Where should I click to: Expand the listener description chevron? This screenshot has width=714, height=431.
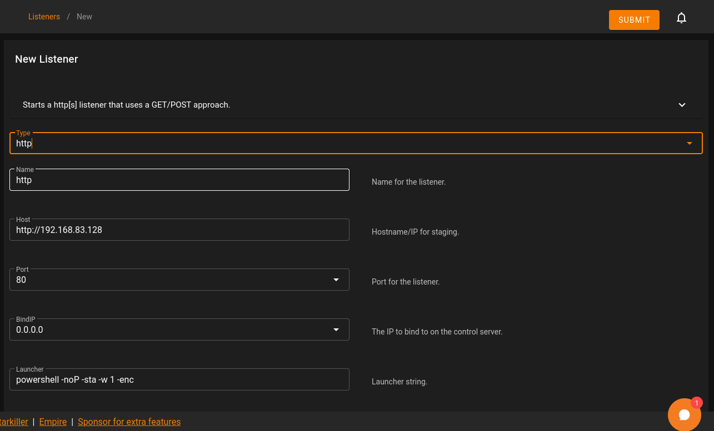coord(682,105)
